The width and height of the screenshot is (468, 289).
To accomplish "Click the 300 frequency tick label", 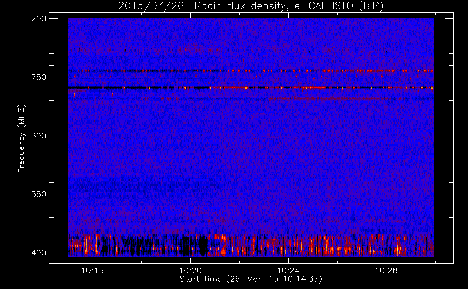I will point(39,136).
